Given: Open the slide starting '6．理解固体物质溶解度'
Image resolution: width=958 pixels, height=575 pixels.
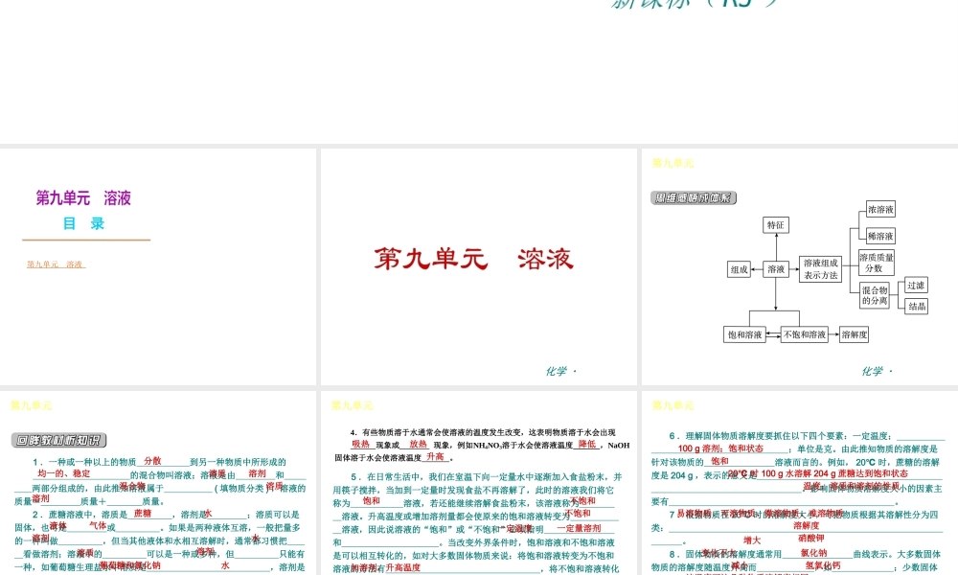Looking at the screenshot, I should (x=800, y=482).
